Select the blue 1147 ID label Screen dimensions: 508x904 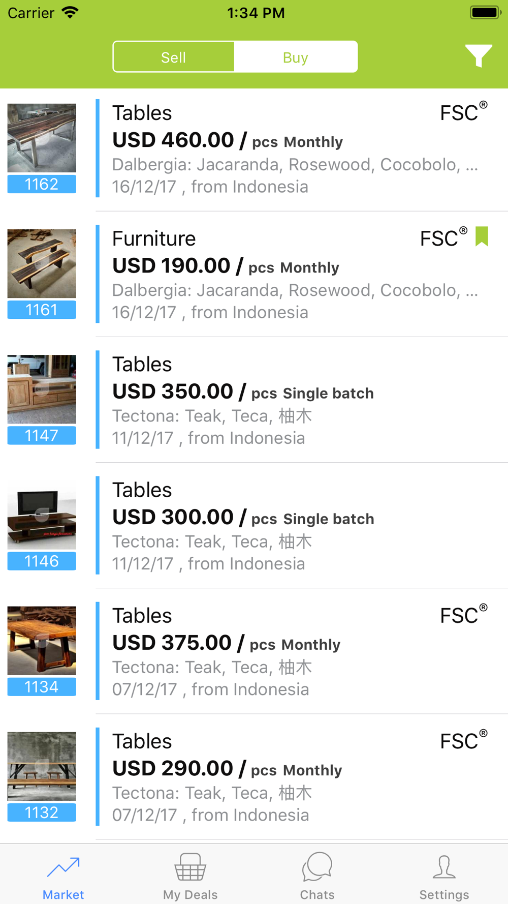click(x=42, y=436)
